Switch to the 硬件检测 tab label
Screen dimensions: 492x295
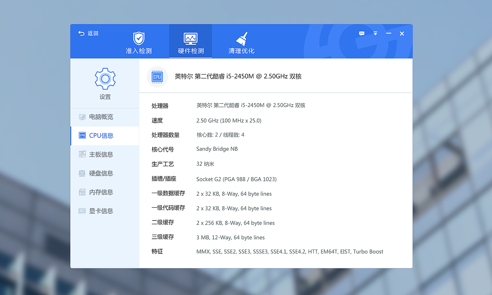pos(191,51)
